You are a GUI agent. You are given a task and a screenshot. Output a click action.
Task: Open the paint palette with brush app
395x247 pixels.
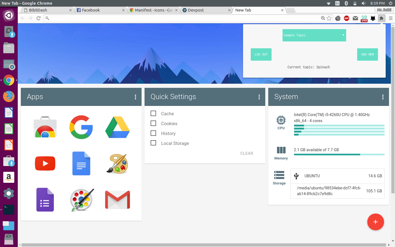point(117,164)
